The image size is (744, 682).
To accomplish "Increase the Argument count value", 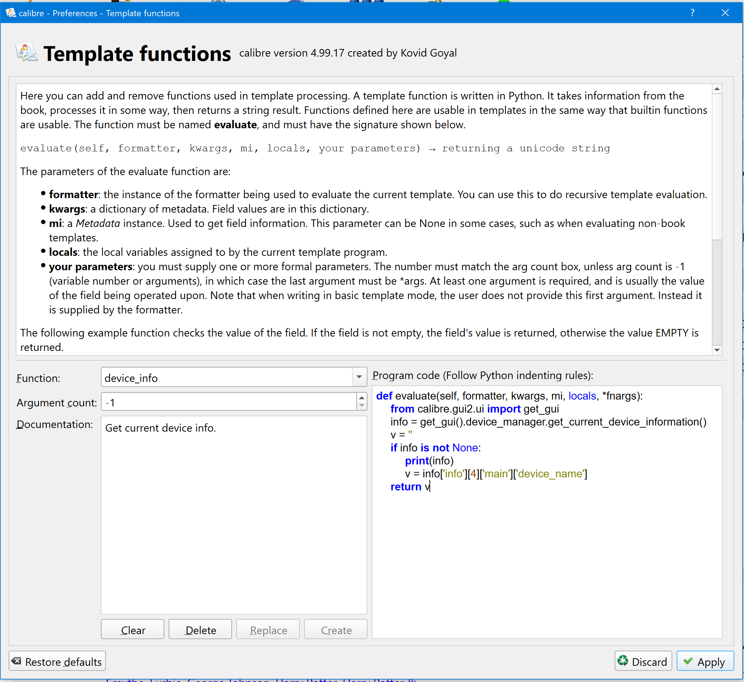I will click(x=362, y=397).
